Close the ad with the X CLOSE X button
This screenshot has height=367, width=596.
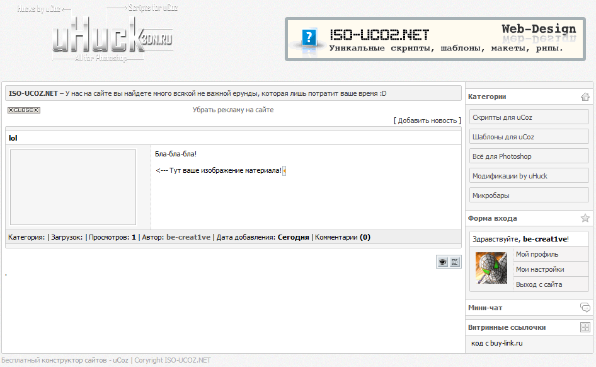coord(23,110)
